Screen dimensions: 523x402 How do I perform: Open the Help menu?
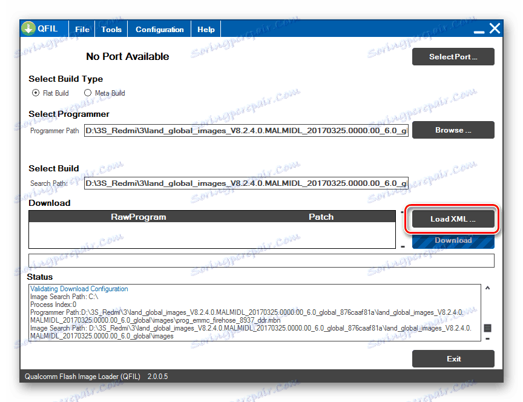[x=206, y=29]
